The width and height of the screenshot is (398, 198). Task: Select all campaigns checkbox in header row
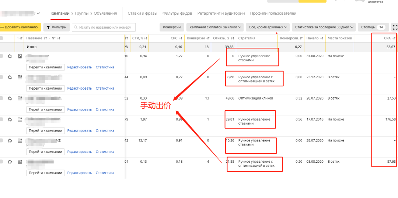[x=1, y=38]
